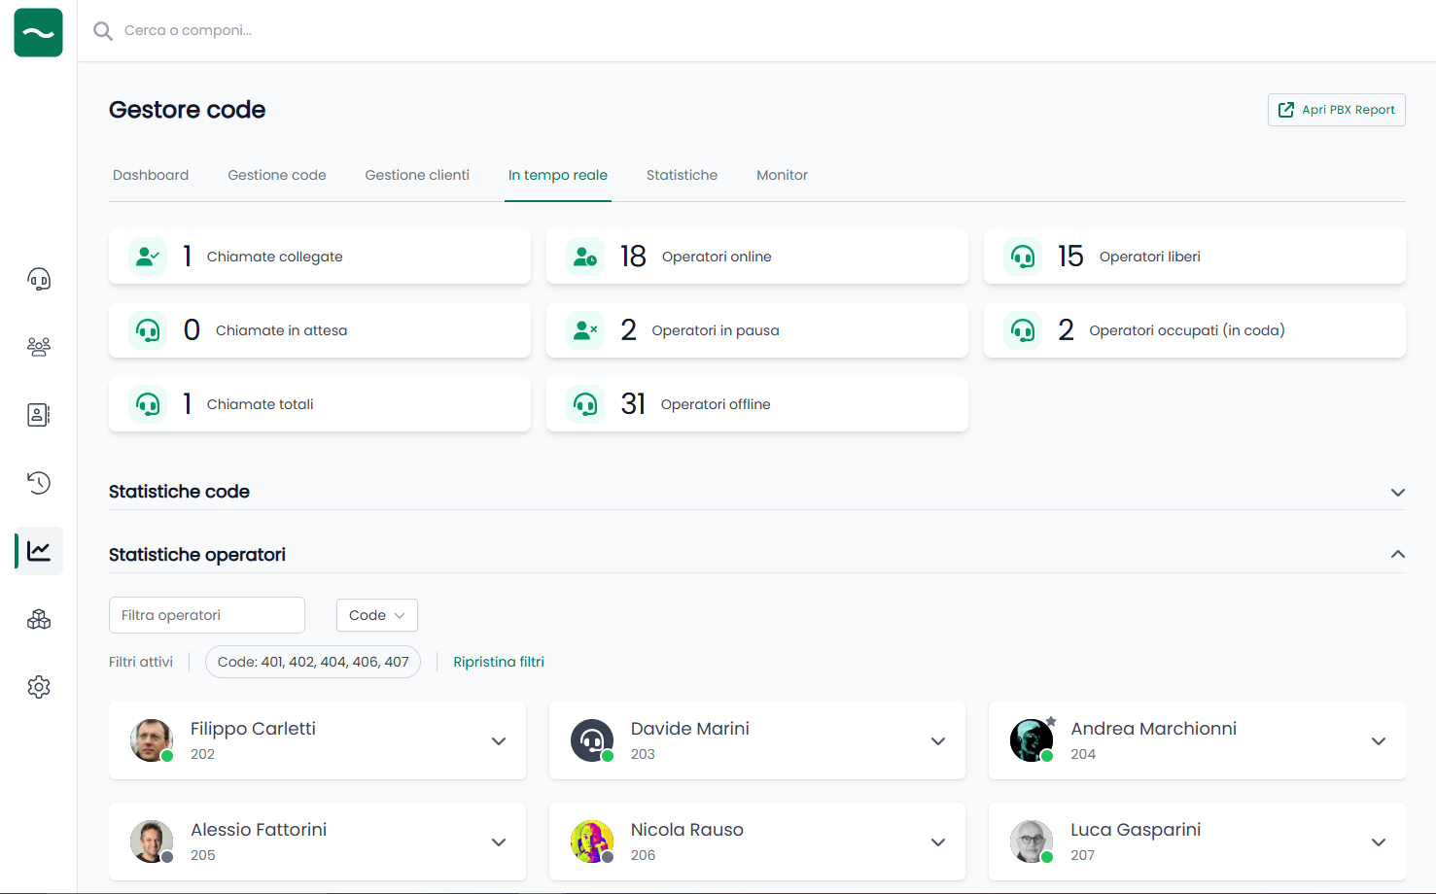The image size is (1436, 894).
Task: Open the Monitor tab
Action: 782,175
